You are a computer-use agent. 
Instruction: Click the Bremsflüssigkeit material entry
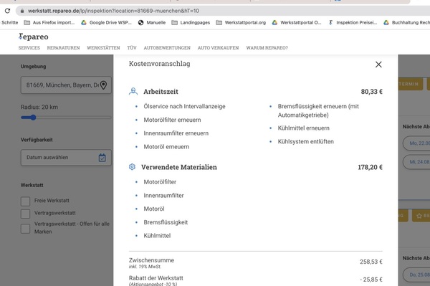coord(166,222)
